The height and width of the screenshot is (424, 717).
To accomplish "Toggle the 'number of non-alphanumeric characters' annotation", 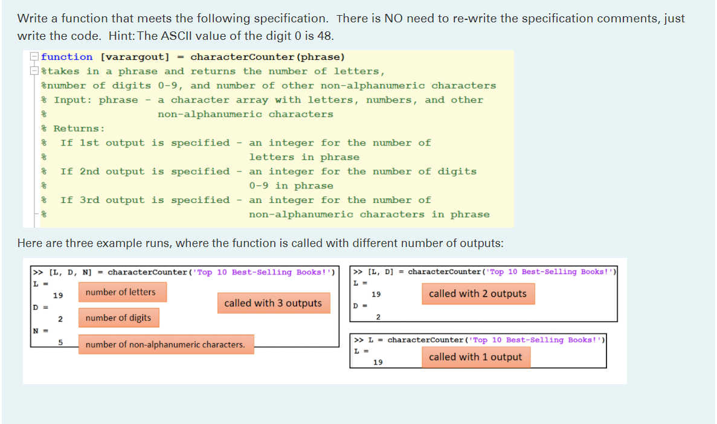I will (166, 344).
